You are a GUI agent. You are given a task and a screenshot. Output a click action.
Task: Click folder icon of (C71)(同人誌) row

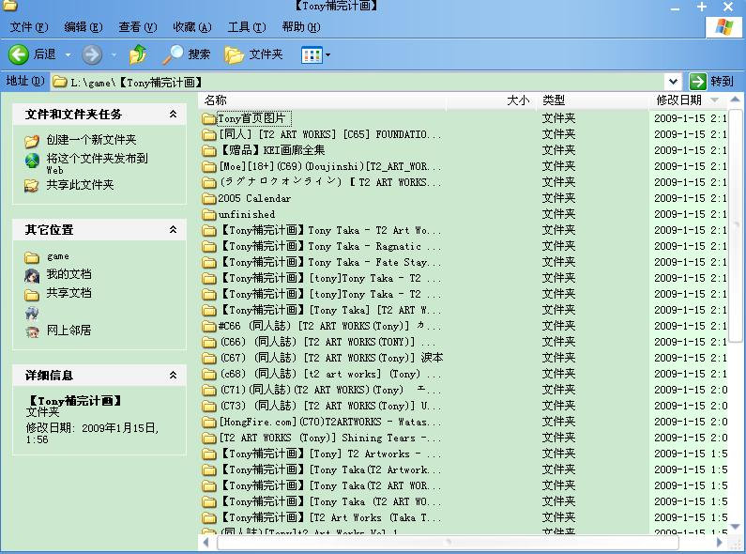(x=209, y=390)
